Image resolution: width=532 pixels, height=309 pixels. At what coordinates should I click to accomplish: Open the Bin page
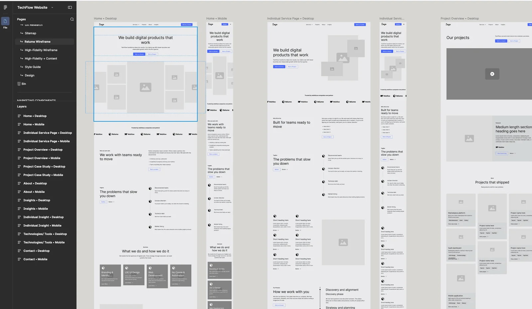(24, 84)
